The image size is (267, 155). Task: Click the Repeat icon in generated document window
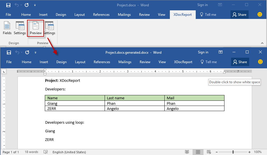click(27, 53)
